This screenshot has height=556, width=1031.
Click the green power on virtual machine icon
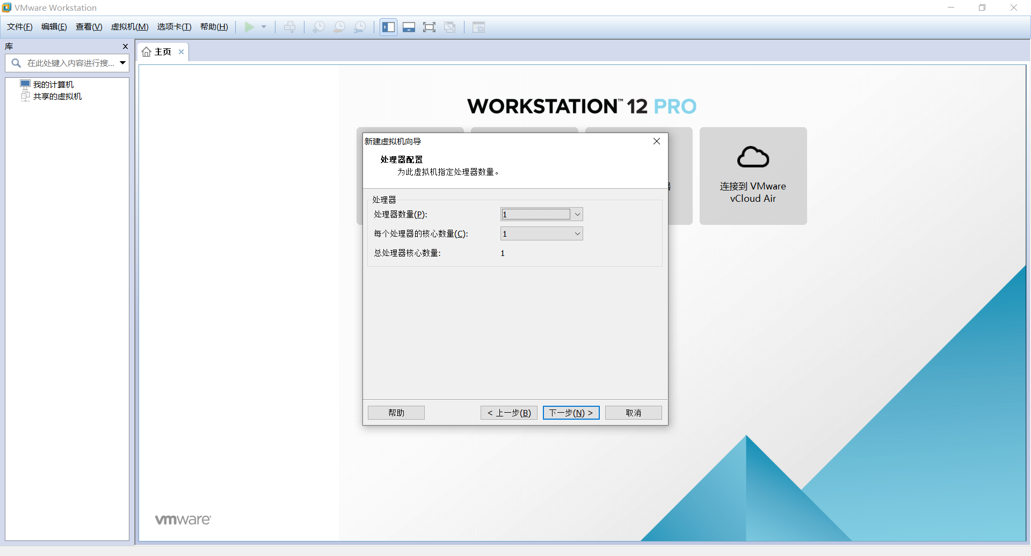[x=250, y=27]
